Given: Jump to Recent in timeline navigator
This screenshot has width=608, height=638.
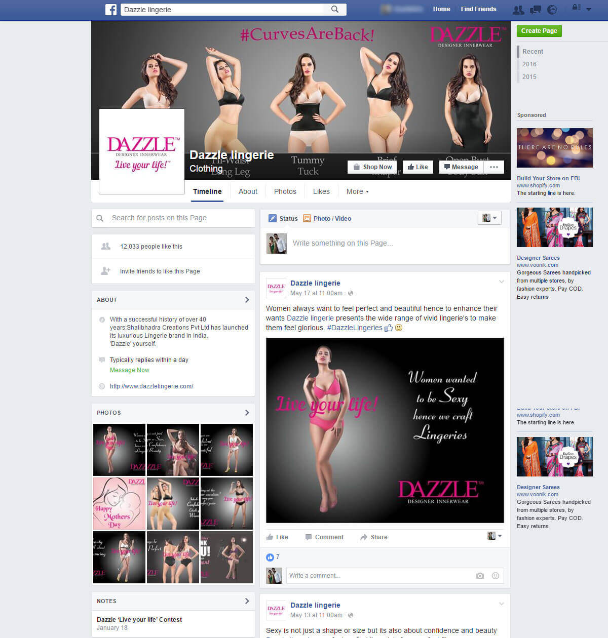Looking at the screenshot, I should (x=533, y=52).
